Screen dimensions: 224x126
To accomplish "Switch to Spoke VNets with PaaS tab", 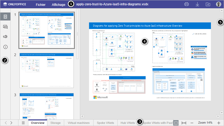I will pos(158,123).
